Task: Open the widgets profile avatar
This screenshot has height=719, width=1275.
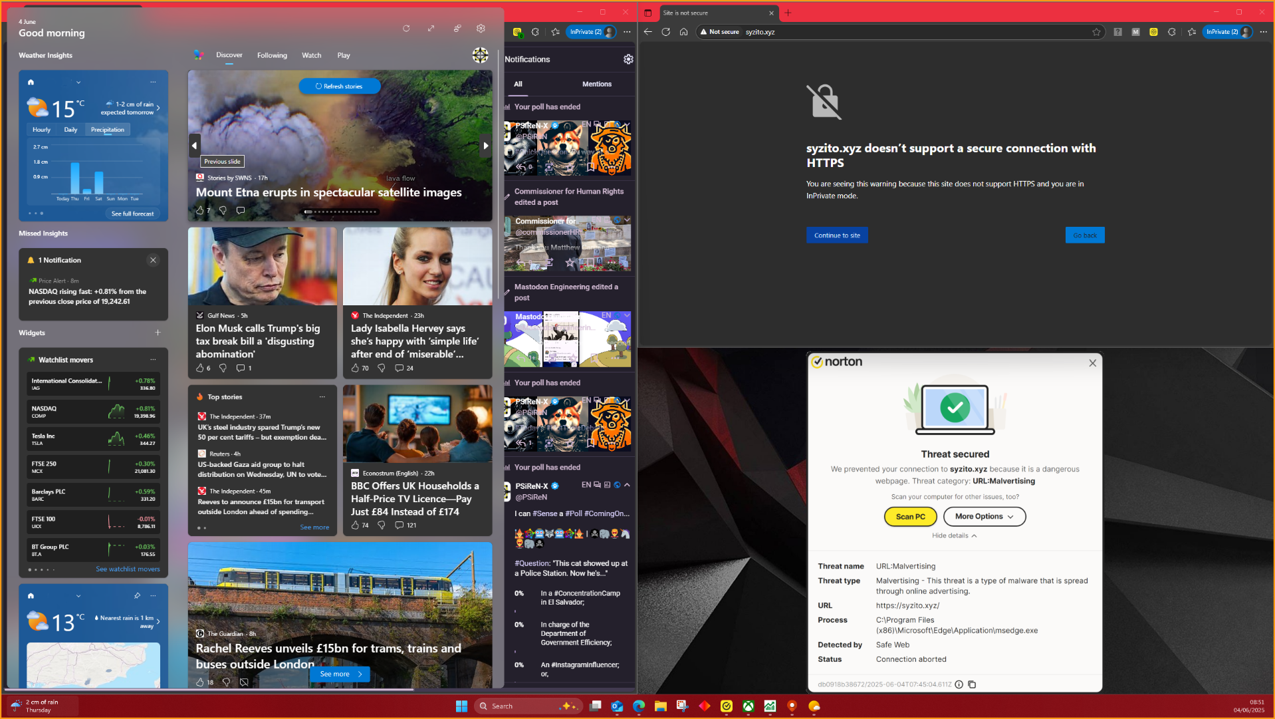Action: pos(480,55)
